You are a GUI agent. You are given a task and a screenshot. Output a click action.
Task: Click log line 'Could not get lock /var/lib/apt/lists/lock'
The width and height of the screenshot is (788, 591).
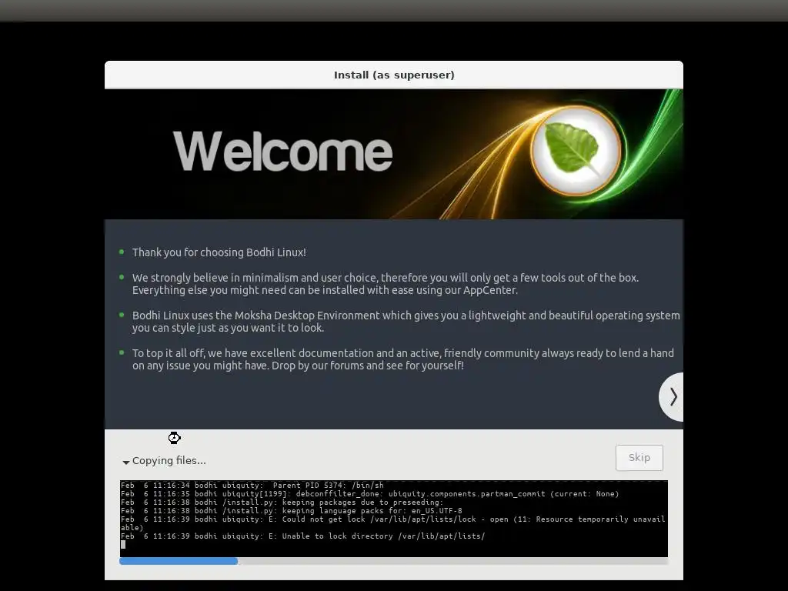pyautogui.click(x=393, y=523)
